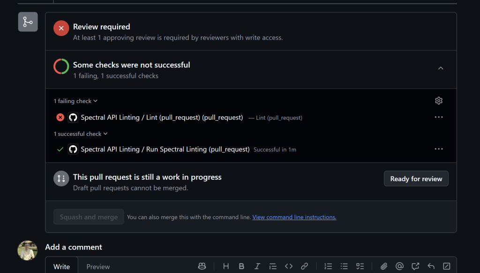
Task: Open options menu for the failing Lint check
Action: tap(439, 117)
